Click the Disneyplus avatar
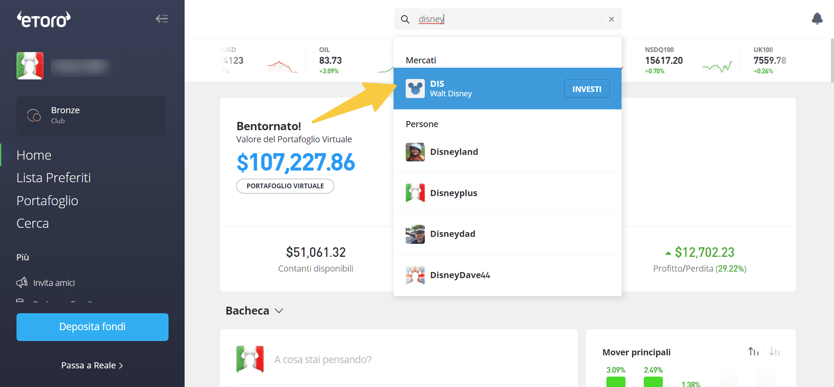The width and height of the screenshot is (834, 387). [x=415, y=193]
